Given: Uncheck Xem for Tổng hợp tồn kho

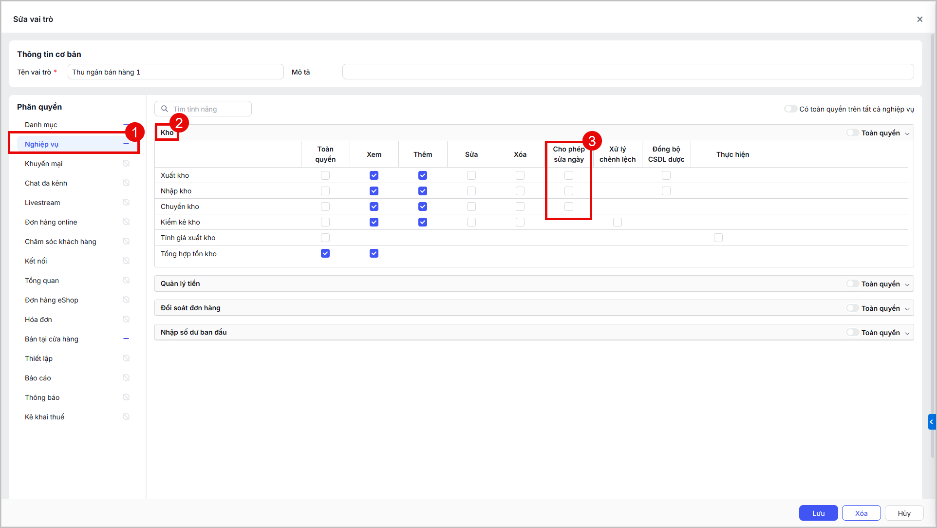Looking at the screenshot, I should point(374,253).
